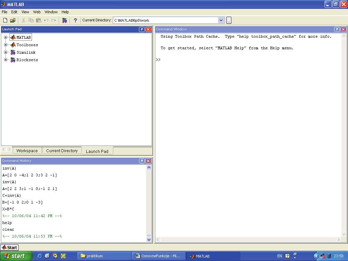Click the Redo toolbar icon
This screenshot has height=261, width=348.
click(x=54, y=20)
